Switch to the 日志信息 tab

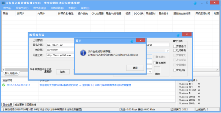[x=7, y=104]
